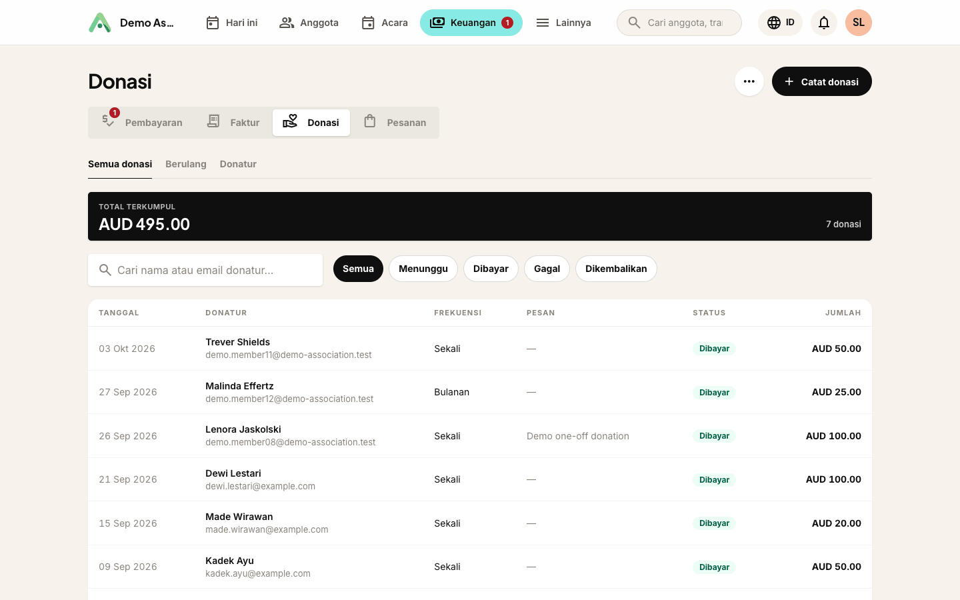Screen dimensions: 960x600
Task: Filter donations by Menunggu
Action: click(x=423, y=269)
